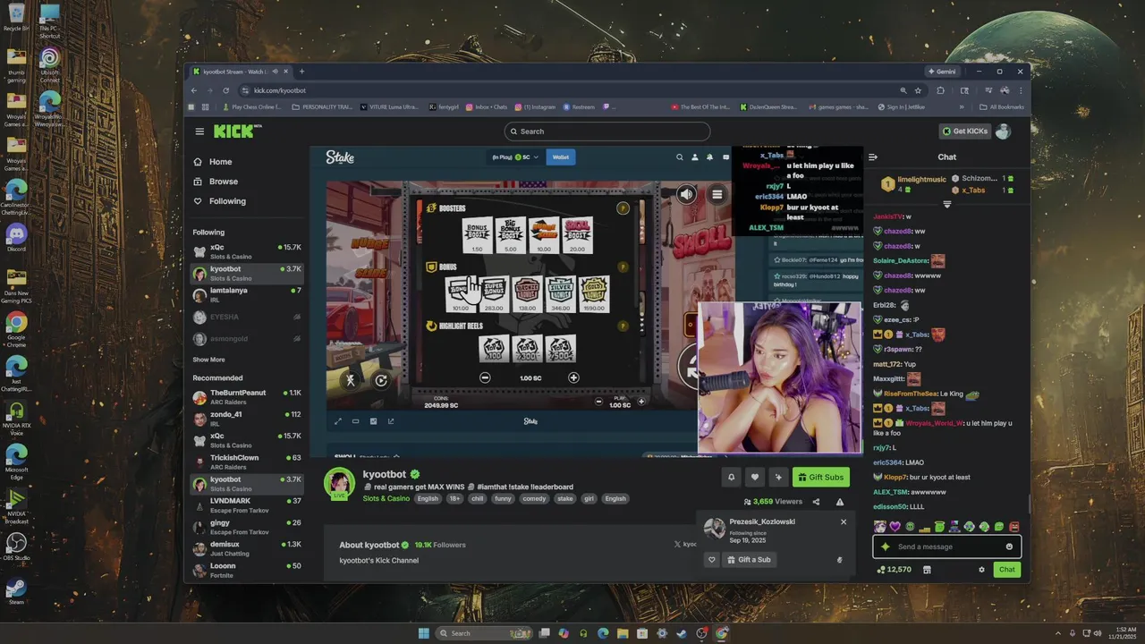Screen dimensions: 1145x644
Task: Reload the browser page
Action: [225, 90]
